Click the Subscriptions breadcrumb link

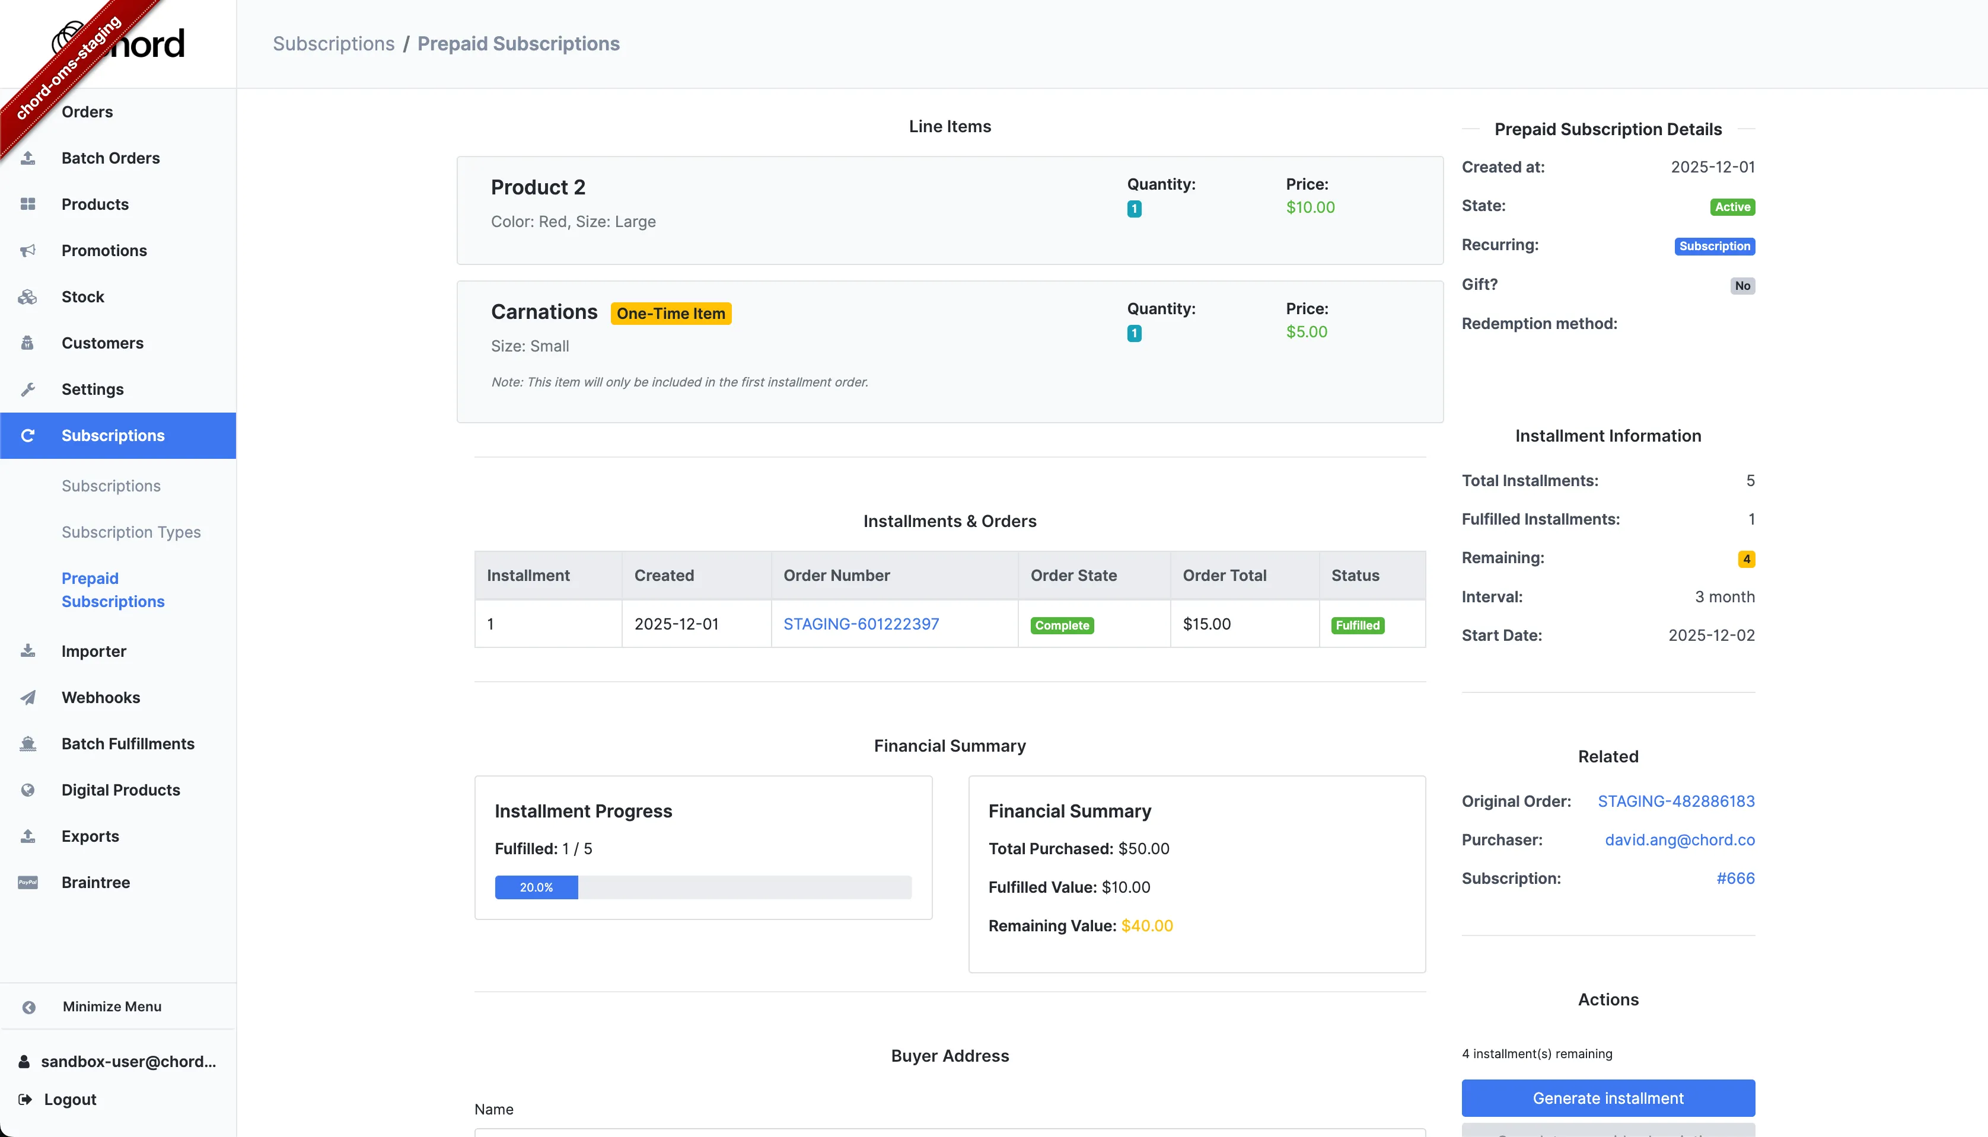point(333,44)
